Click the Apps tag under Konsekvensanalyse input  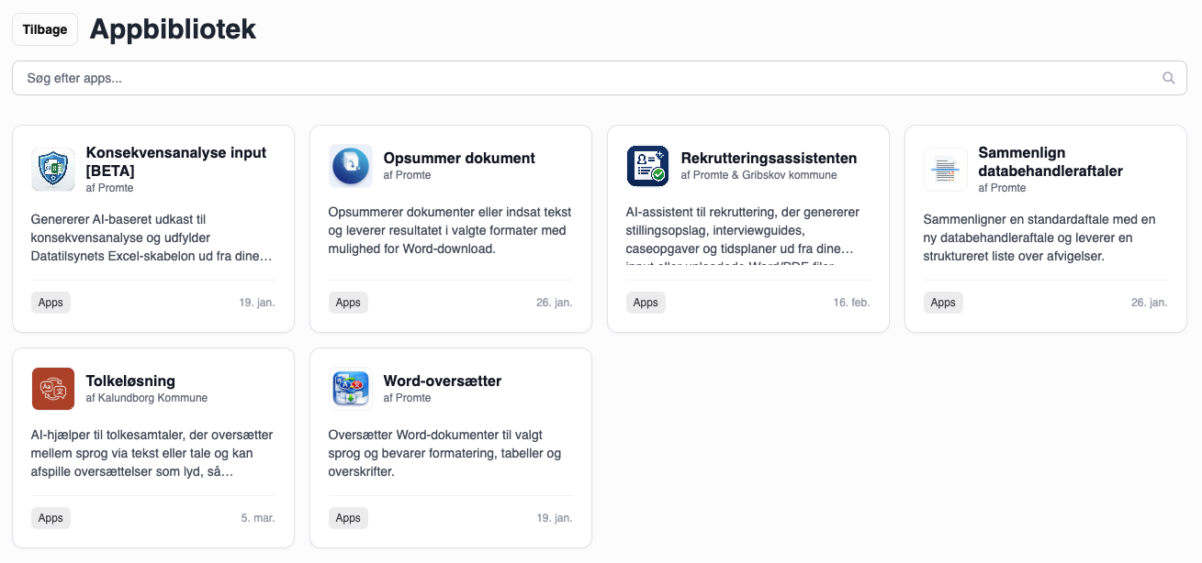pos(51,303)
